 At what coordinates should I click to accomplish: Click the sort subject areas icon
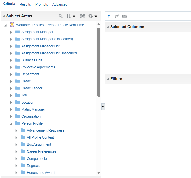(x=69, y=16)
